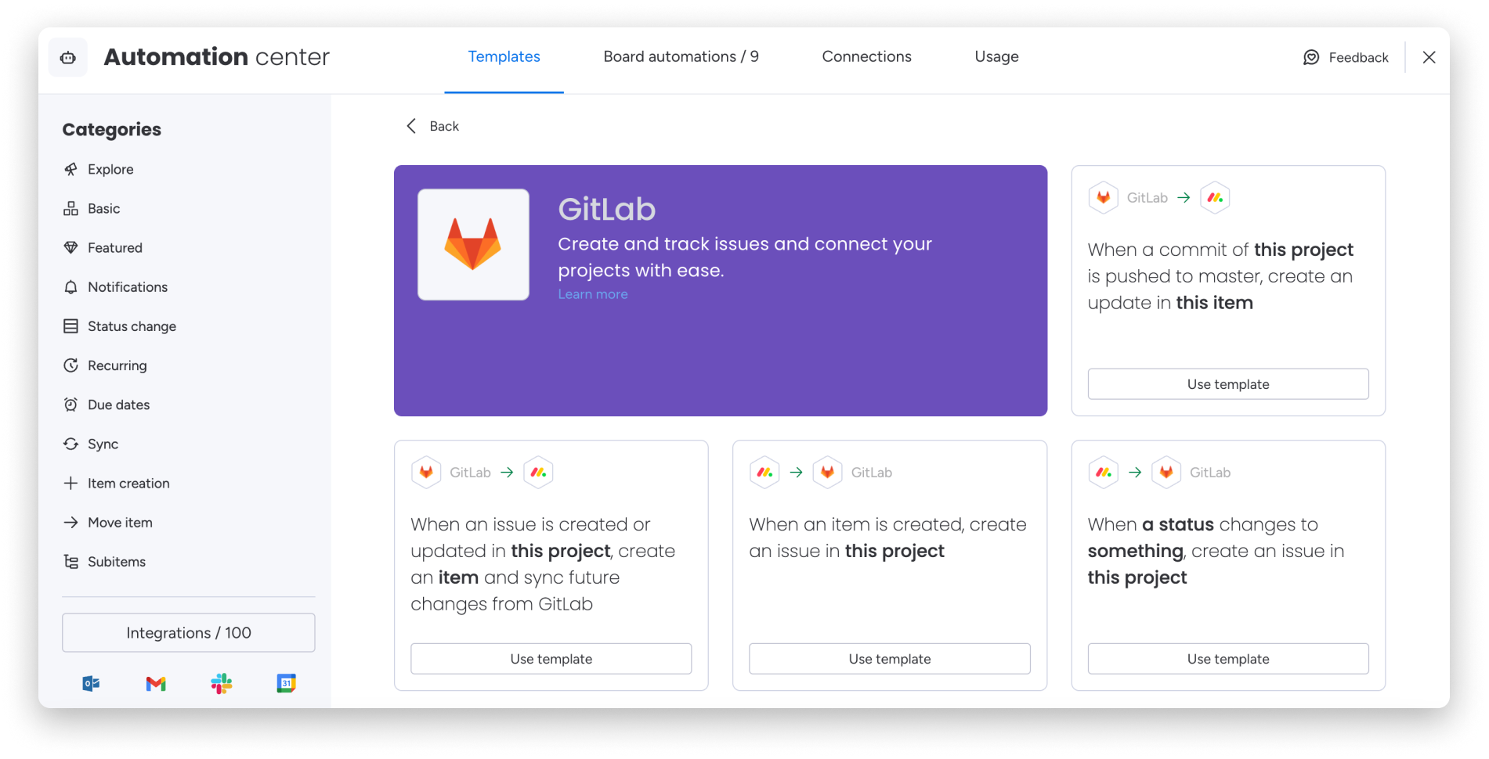Open the Google Calendar integration icon
1489x759 pixels.
[x=287, y=683]
